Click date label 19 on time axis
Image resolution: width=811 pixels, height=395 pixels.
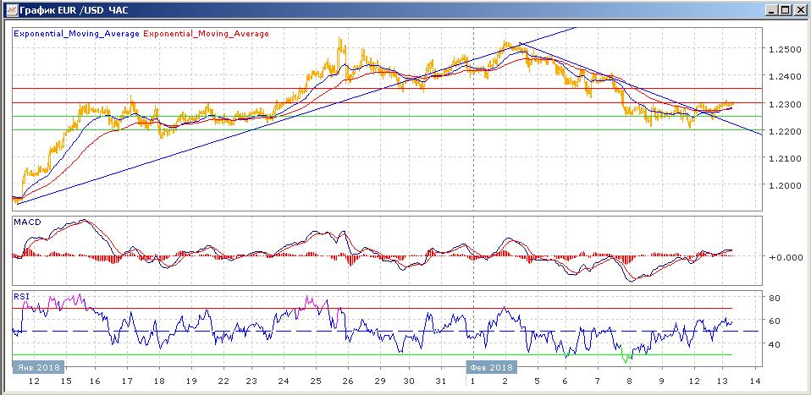tap(190, 381)
